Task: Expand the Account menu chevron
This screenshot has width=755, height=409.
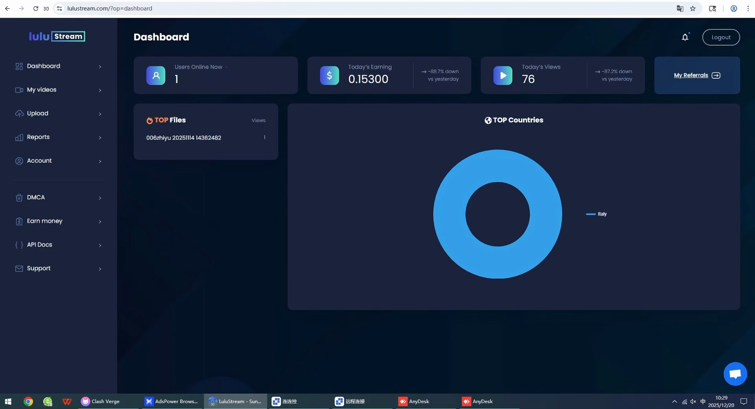Action: [100, 161]
